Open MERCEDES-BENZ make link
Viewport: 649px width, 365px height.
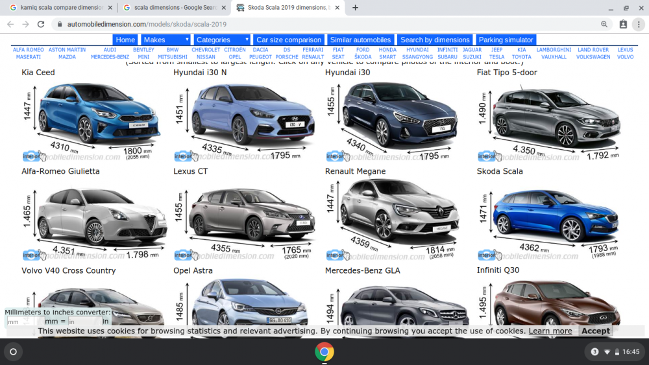110,57
